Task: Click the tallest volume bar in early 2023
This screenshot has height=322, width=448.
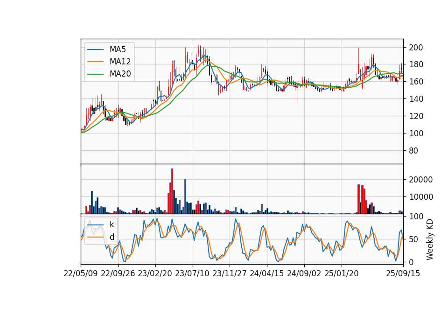Action: click(172, 191)
